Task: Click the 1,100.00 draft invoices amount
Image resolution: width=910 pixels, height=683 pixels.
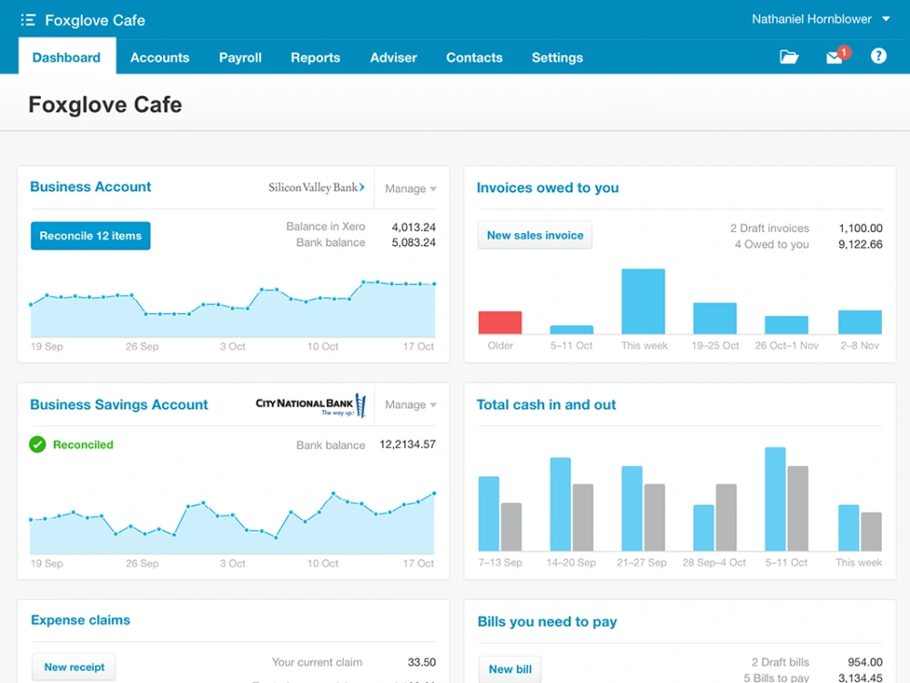Action: click(860, 229)
